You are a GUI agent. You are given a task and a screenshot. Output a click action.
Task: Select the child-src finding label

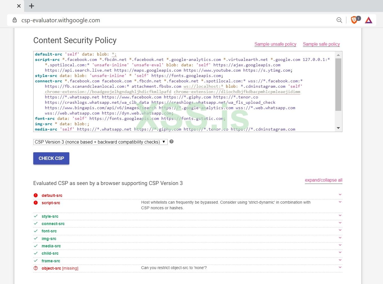tap(50, 253)
